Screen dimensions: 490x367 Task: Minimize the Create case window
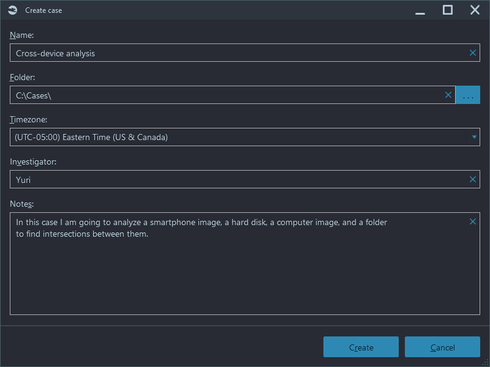point(420,10)
